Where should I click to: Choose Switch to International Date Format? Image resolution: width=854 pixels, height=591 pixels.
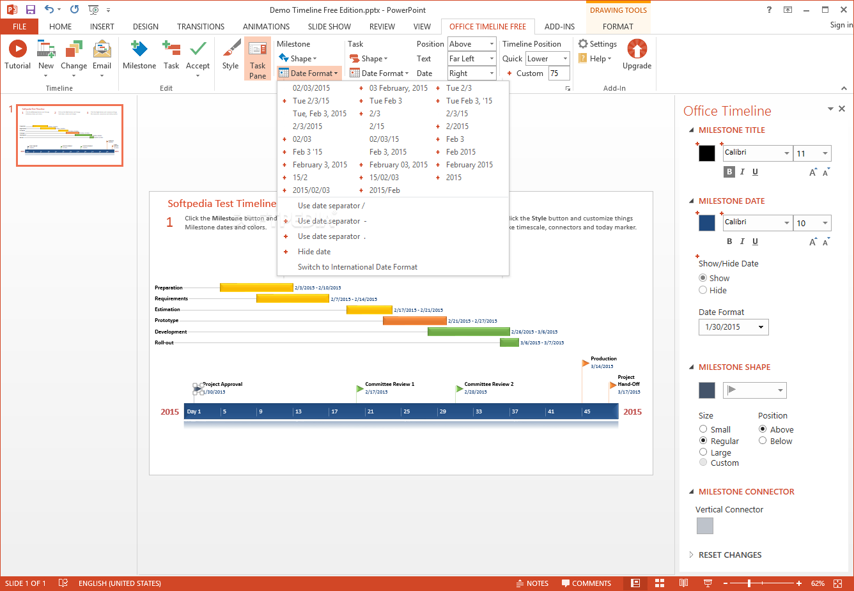tap(357, 267)
